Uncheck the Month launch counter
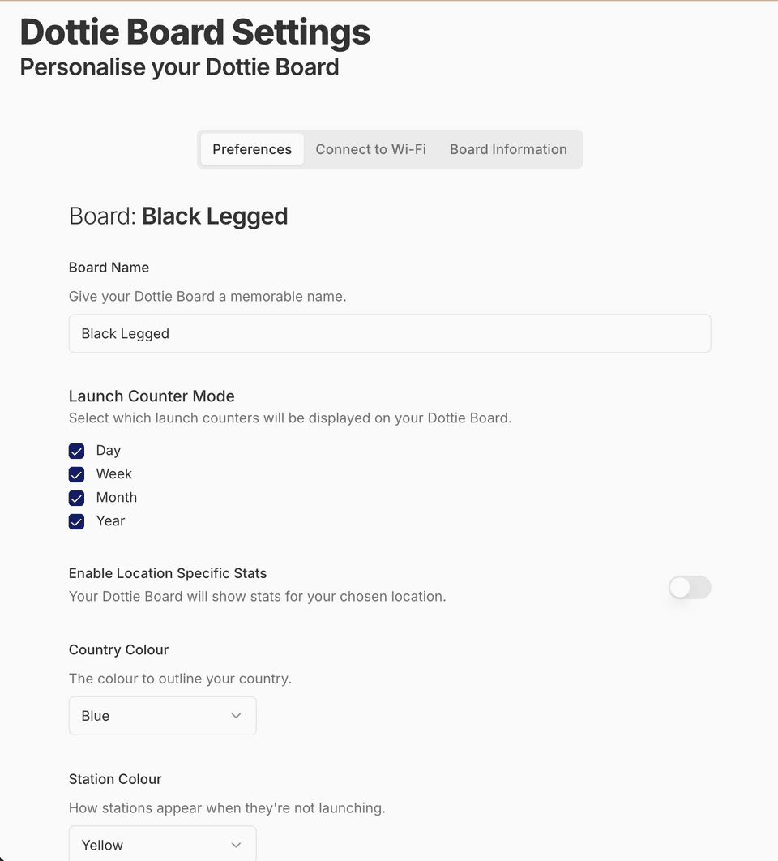 (x=76, y=498)
